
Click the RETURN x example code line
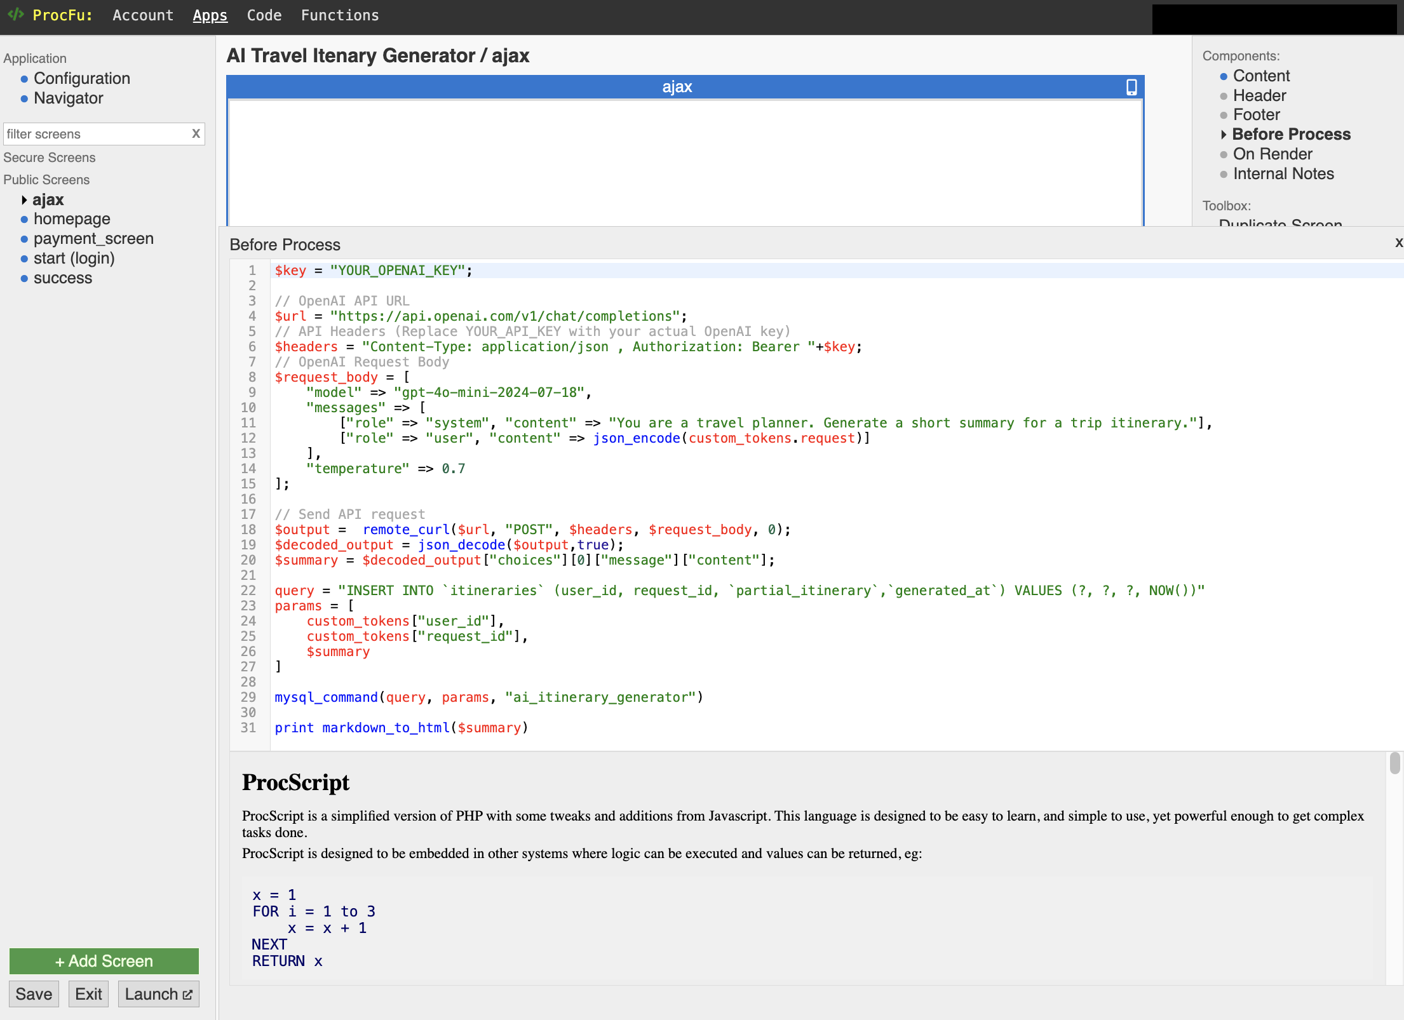pyautogui.click(x=287, y=961)
